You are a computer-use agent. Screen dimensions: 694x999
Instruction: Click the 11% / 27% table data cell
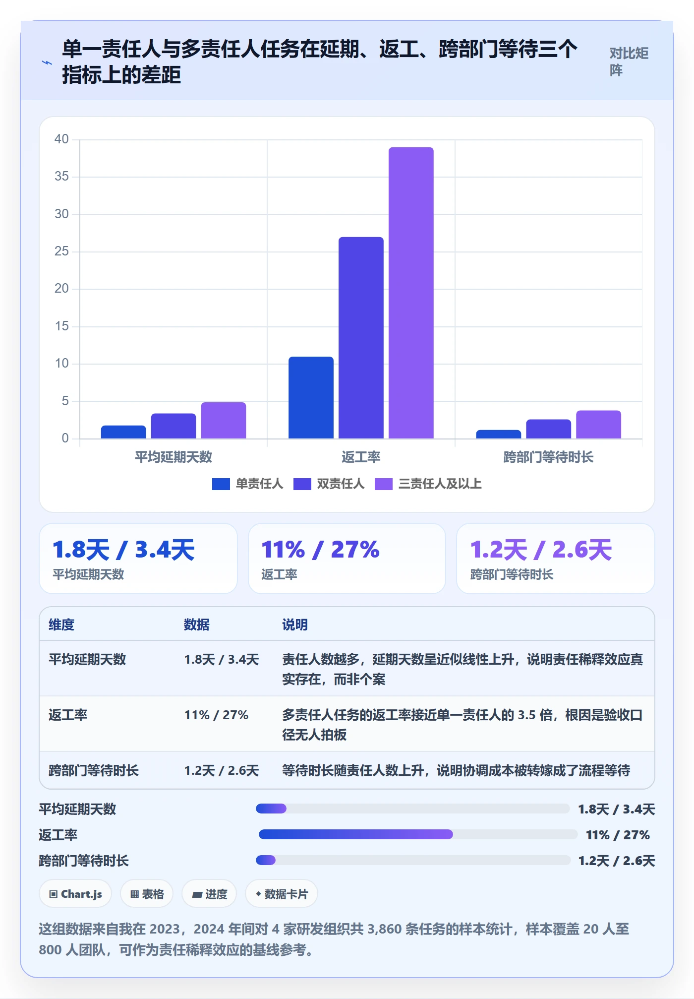[x=216, y=715]
